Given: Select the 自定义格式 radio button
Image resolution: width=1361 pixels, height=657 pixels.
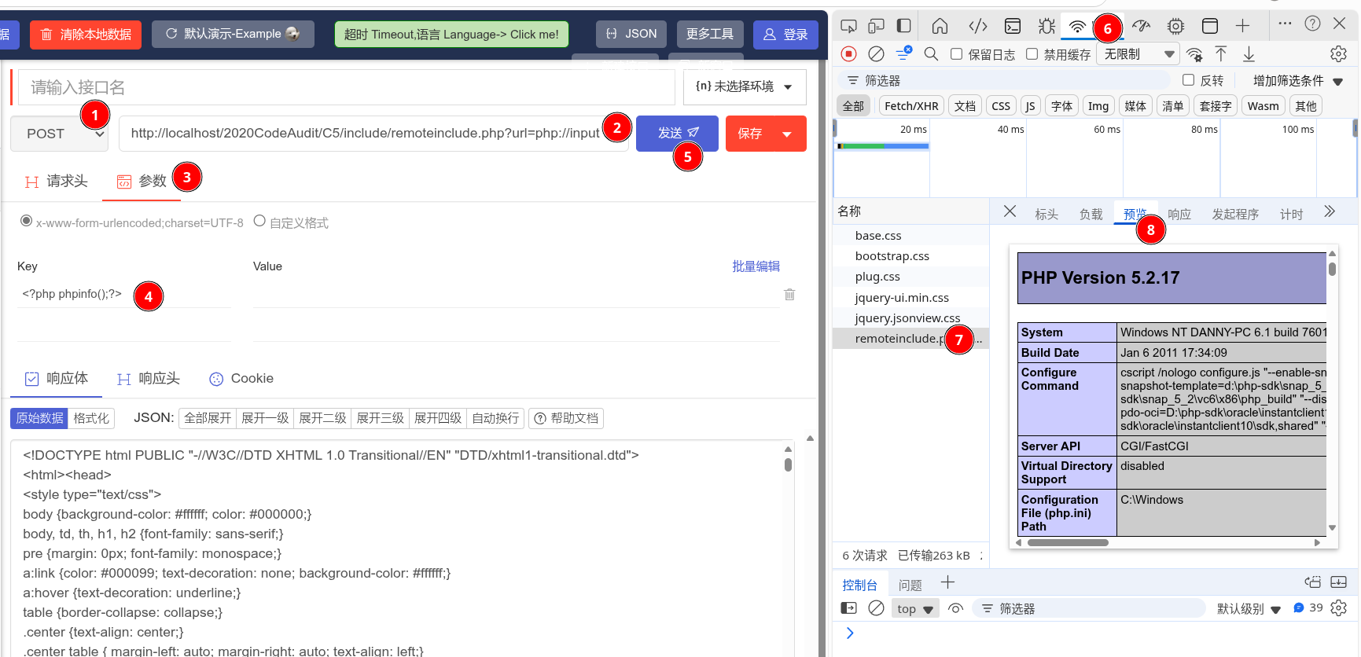Looking at the screenshot, I should [x=259, y=222].
